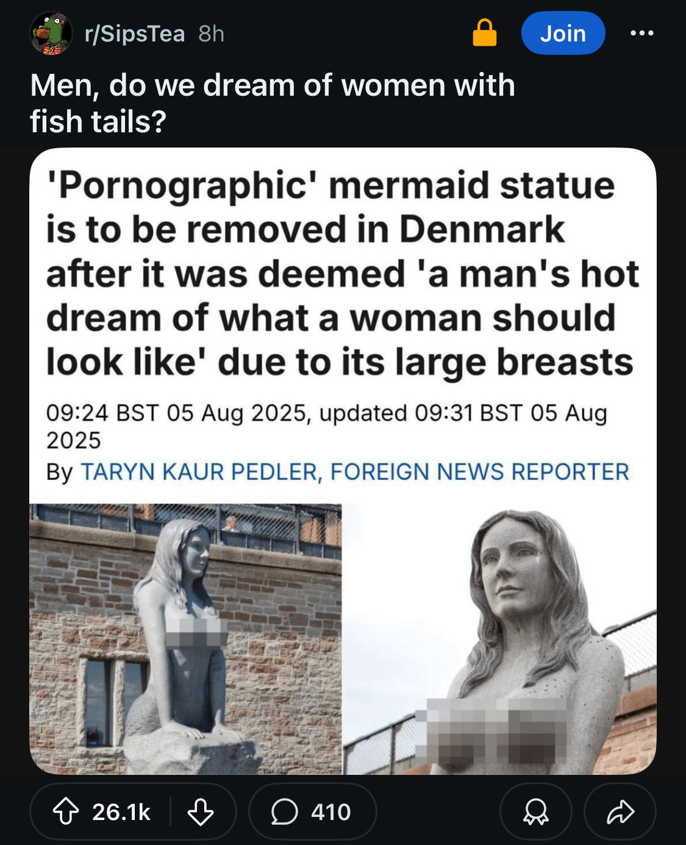Upvote the post with the up arrow
The image size is (686, 845).
[65, 812]
